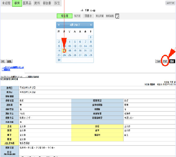
Task: Click the PDF button
Action: (x=165, y=61)
